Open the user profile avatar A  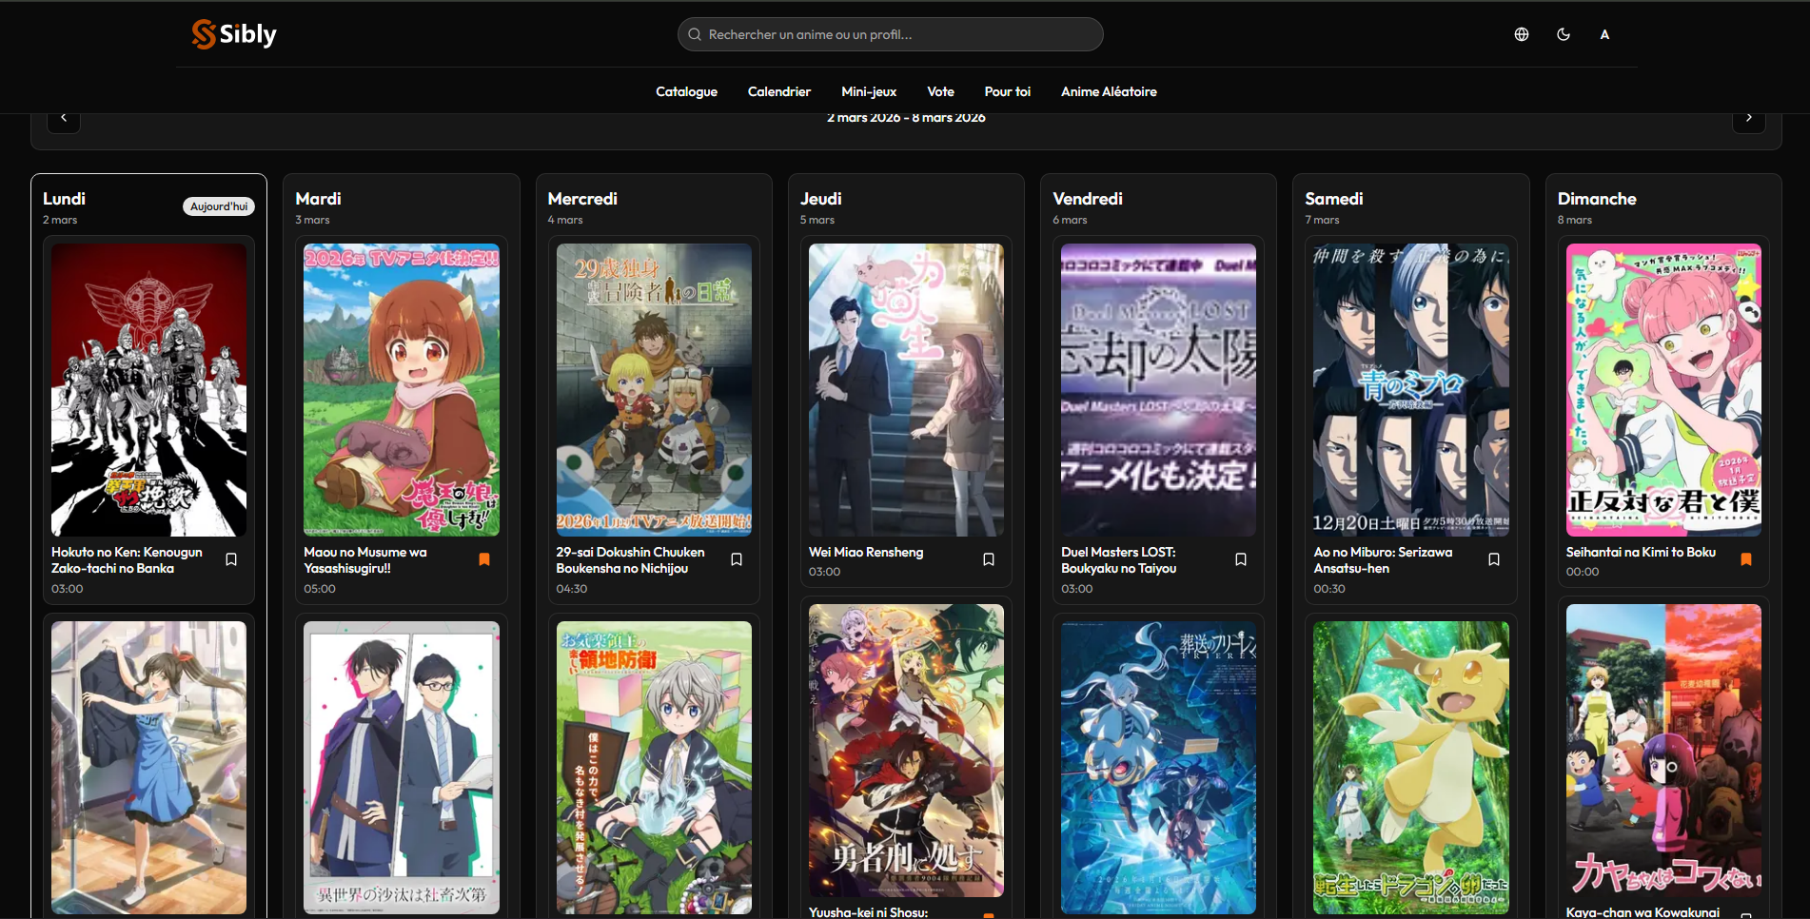(1604, 34)
